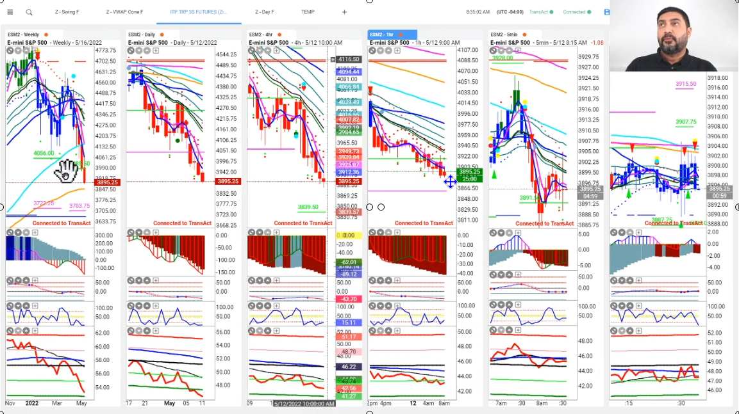Hide the Daily price pane
Screen dimensions: 739x414
131,51
